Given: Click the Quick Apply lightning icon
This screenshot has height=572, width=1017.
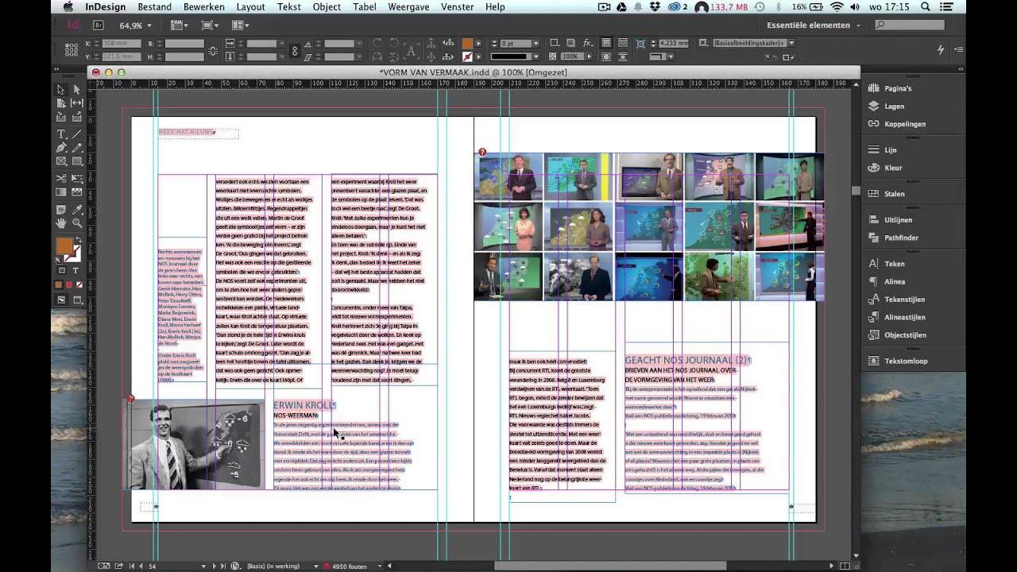Looking at the screenshot, I should coord(941,49).
